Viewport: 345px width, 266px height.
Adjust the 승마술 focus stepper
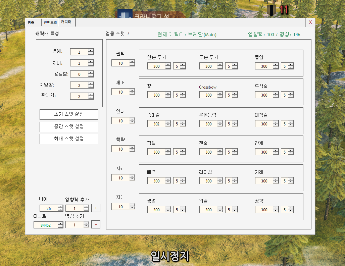(183, 123)
